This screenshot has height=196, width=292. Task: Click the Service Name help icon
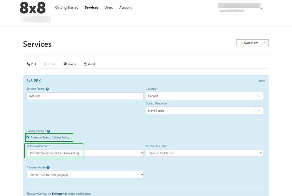(47, 89)
